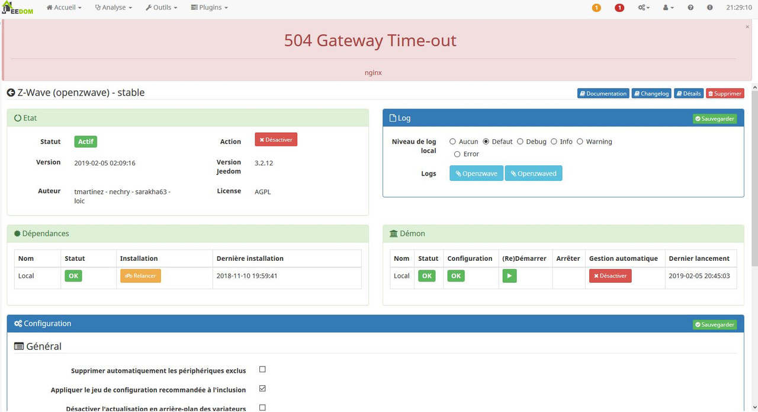The height and width of the screenshot is (412, 758).
Task: Select Info log level
Action: 554,142
